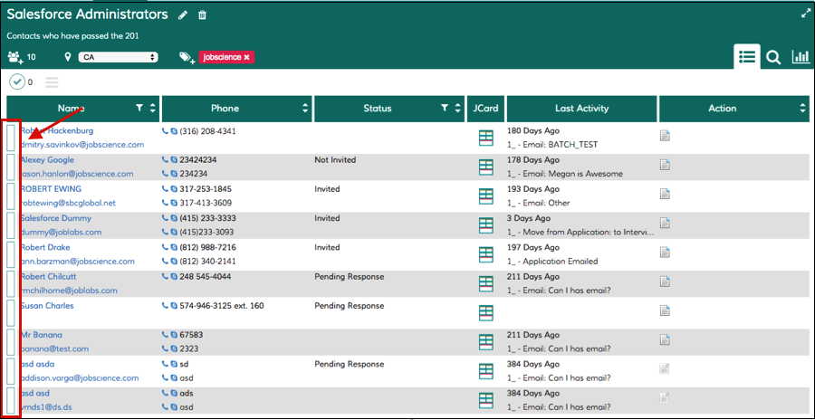This screenshot has height=420, width=815.
Task: Open action document for Robert Drake
Action: [x=665, y=253]
